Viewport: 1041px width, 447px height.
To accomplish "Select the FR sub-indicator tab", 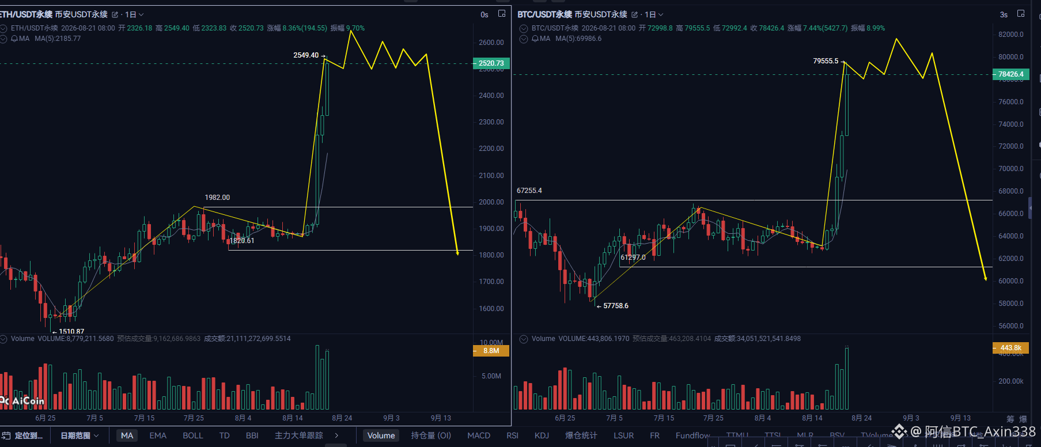I will tap(655, 435).
